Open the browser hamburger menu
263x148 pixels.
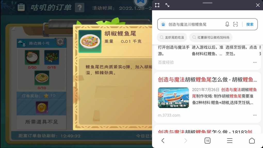(x=230, y=141)
